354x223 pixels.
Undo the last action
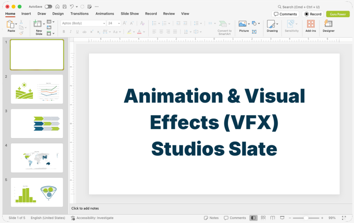[x=72, y=7]
